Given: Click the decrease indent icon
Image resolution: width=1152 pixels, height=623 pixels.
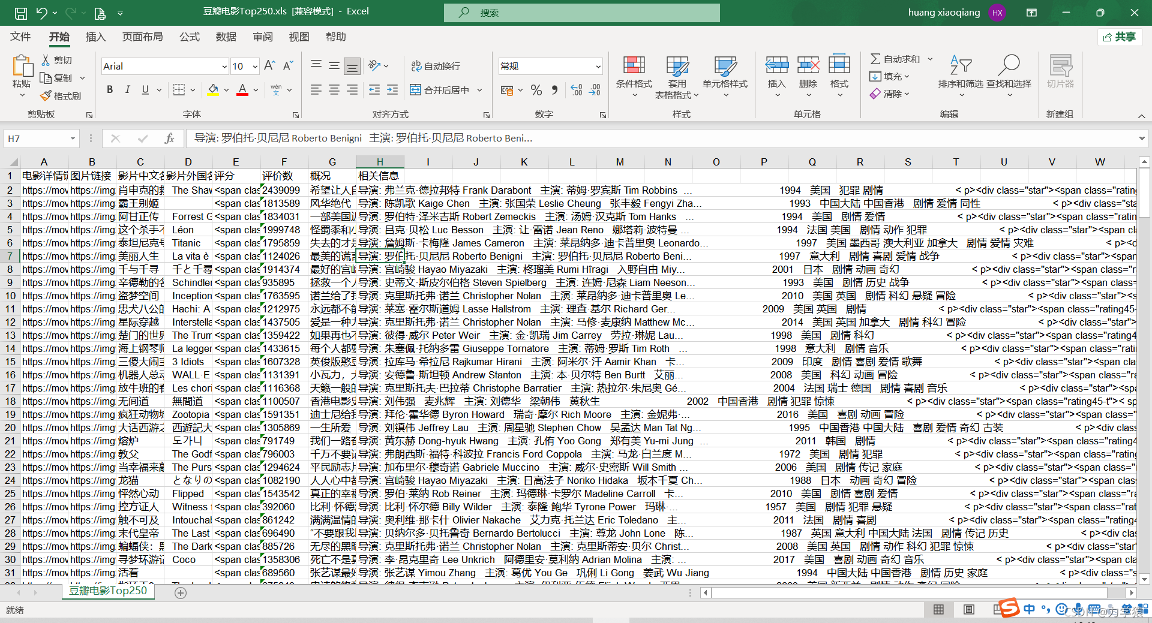Looking at the screenshot, I should coord(374,90).
